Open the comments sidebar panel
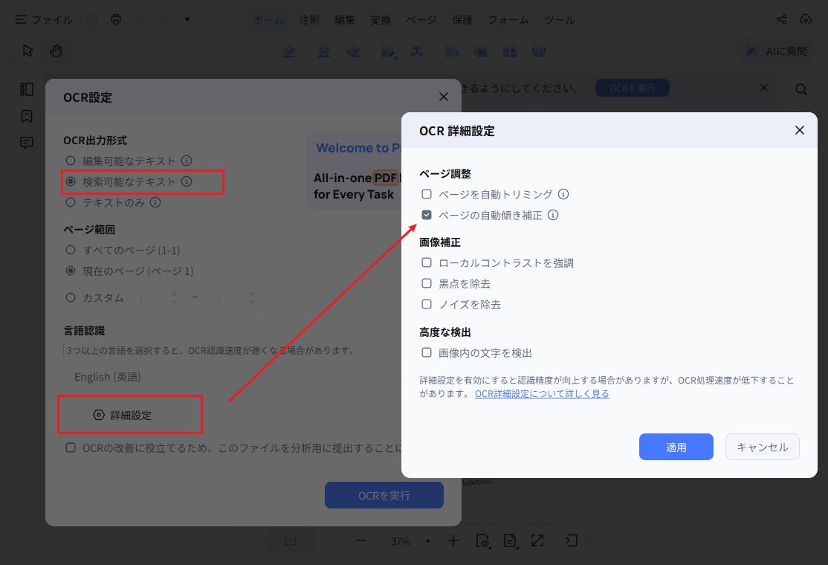828x565 pixels. [27, 143]
